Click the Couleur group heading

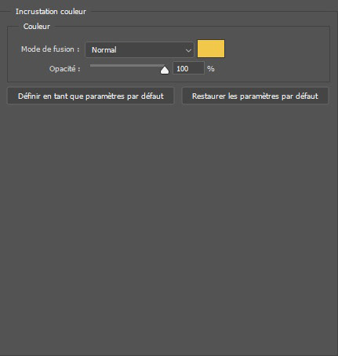coord(37,27)
